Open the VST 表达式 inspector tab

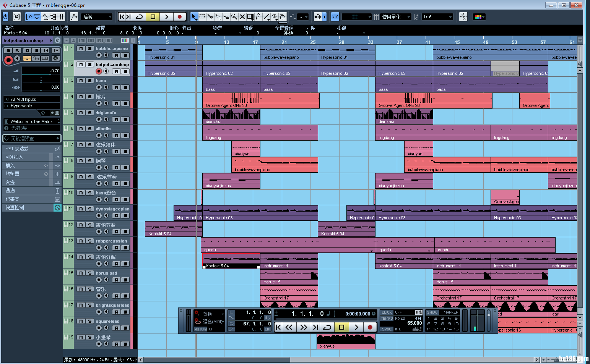click(x=32, y=149)
